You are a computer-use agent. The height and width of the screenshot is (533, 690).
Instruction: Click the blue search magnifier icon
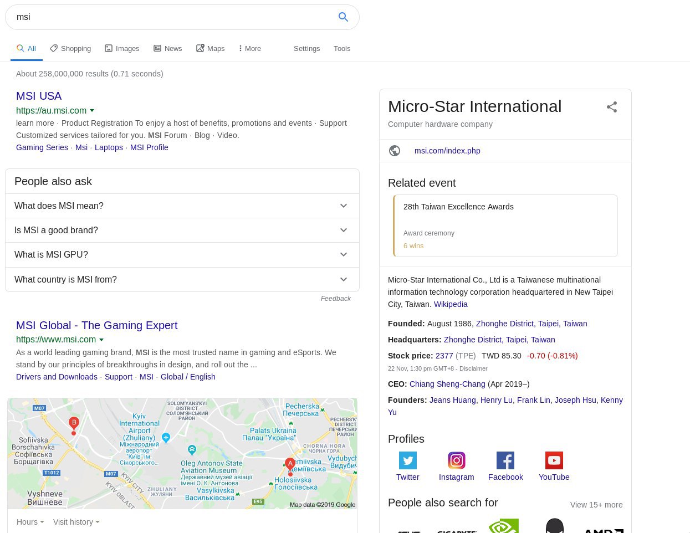pos(343,17)
